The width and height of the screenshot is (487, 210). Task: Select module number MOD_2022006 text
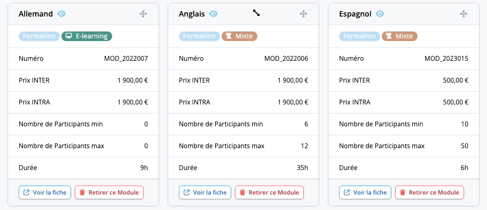pyautogui.click(x=286, y=59)
